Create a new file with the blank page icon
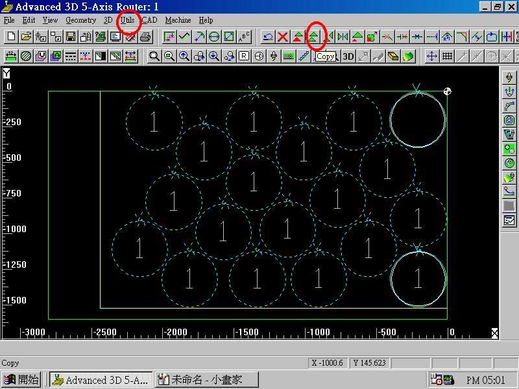Viewport: 519px width, 389px height. (x=11, y=36)
